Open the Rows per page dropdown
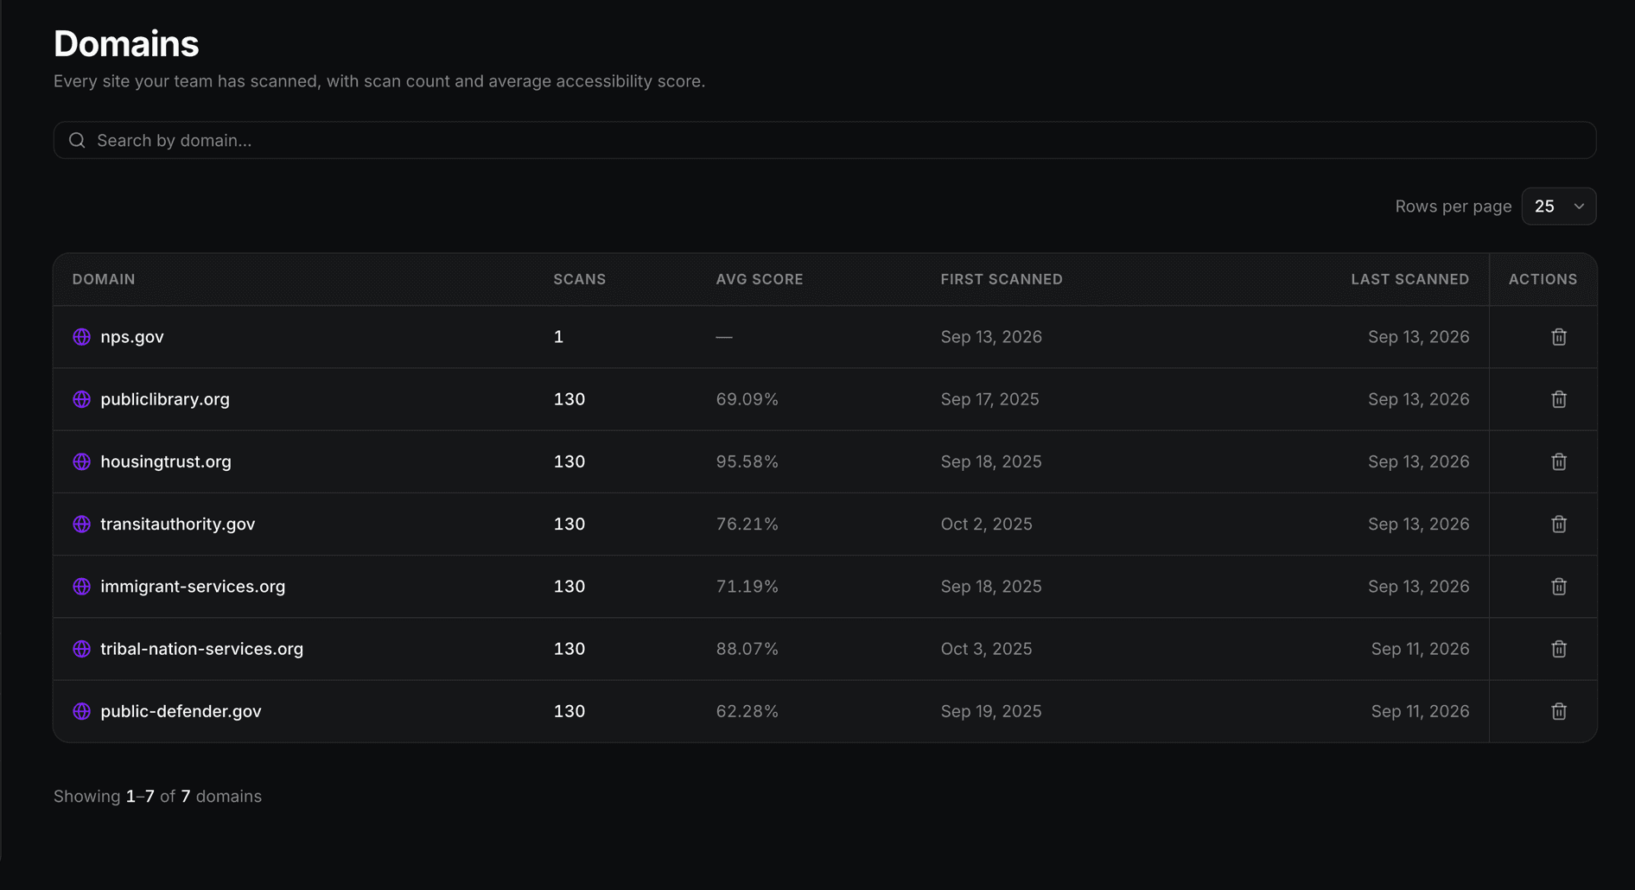Screen dimensions: 1635x890 tap(1558, 207)
